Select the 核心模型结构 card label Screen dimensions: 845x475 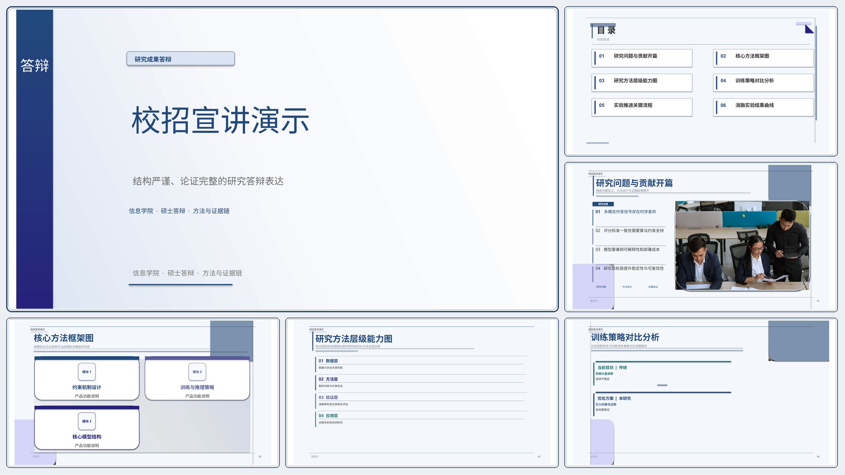pyautogui.click(x=87, y=437)
